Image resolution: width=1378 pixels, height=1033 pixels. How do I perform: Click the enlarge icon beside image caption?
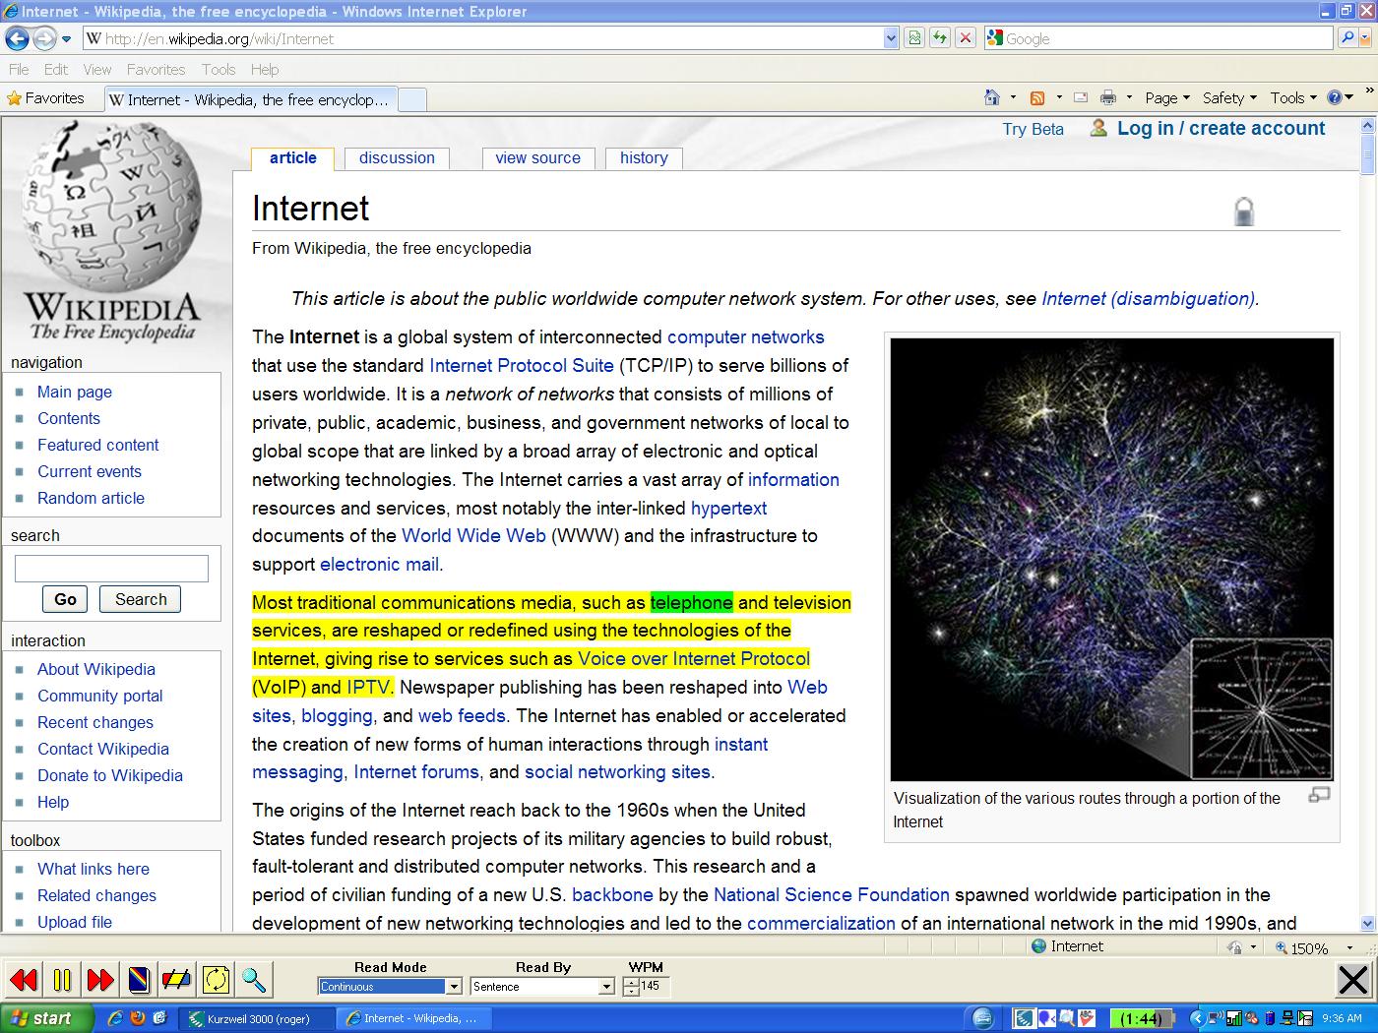(1319, 795)
